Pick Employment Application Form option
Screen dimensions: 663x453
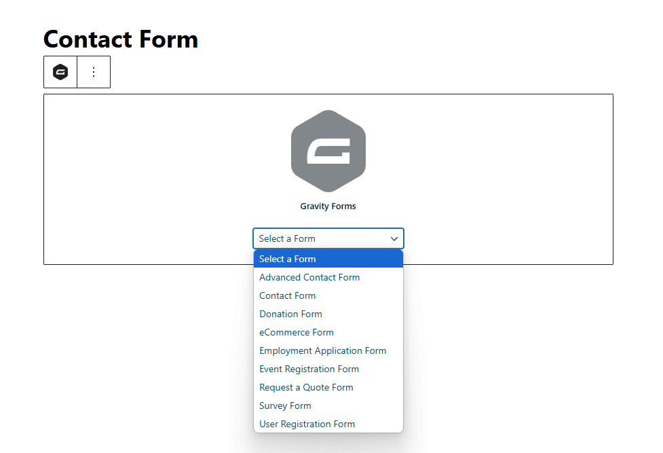(328, 350)
